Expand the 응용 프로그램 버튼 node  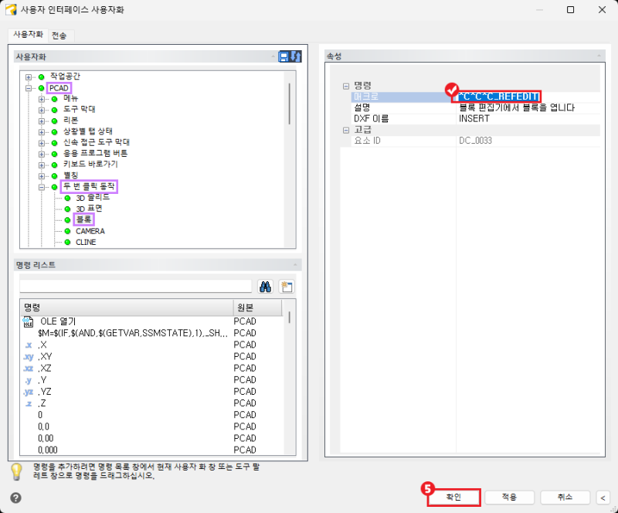coord(42,155)
